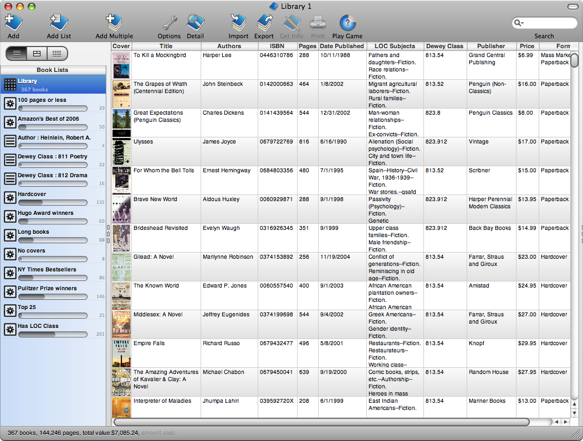Screen dimensions: 583x441
Task: Click the Authors column header
Action: [229, 46]
